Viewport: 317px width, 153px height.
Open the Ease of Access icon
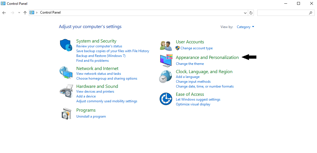pyautogui.click(x=166, y=99)
